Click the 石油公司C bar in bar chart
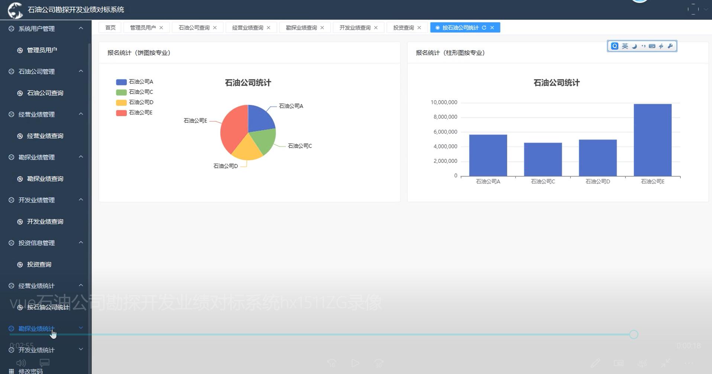This screenshot has width=712, height=374. [543, 160]
